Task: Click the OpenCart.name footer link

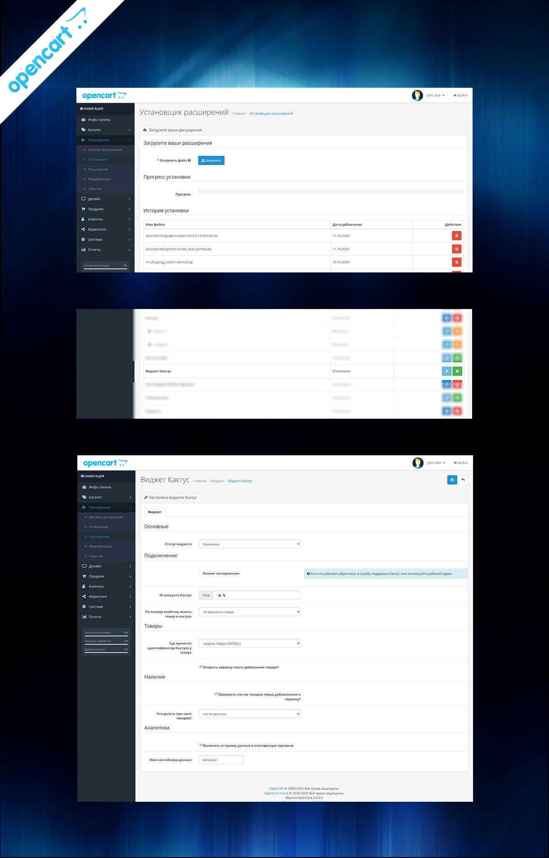Action: click(276, 793)
